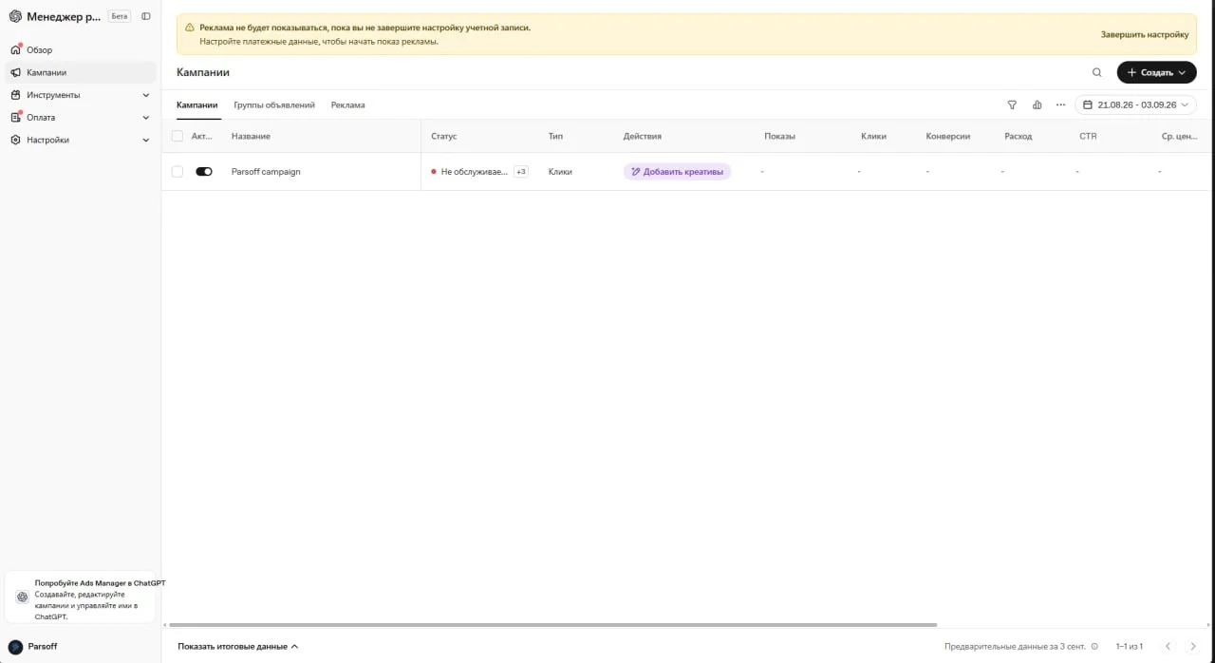Go to next page arrow
The height and width of the screenshot is (663, 1215).
pyautogui.click(x=1193, y=646)
